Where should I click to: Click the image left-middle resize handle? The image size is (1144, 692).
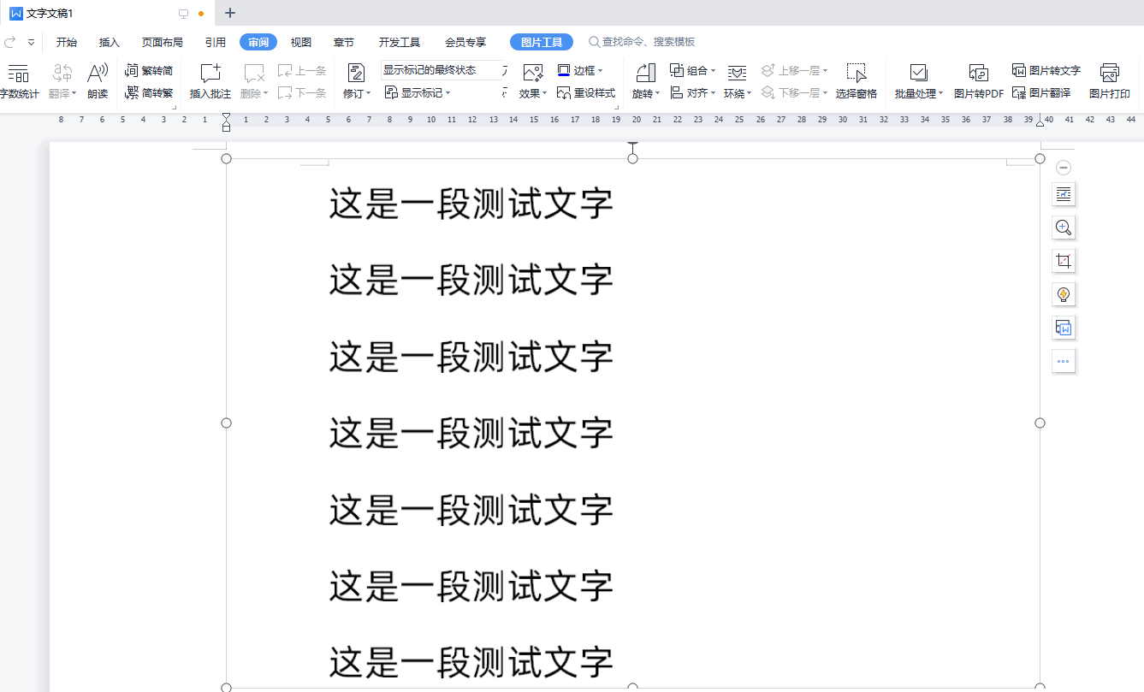tap(227, 423)
